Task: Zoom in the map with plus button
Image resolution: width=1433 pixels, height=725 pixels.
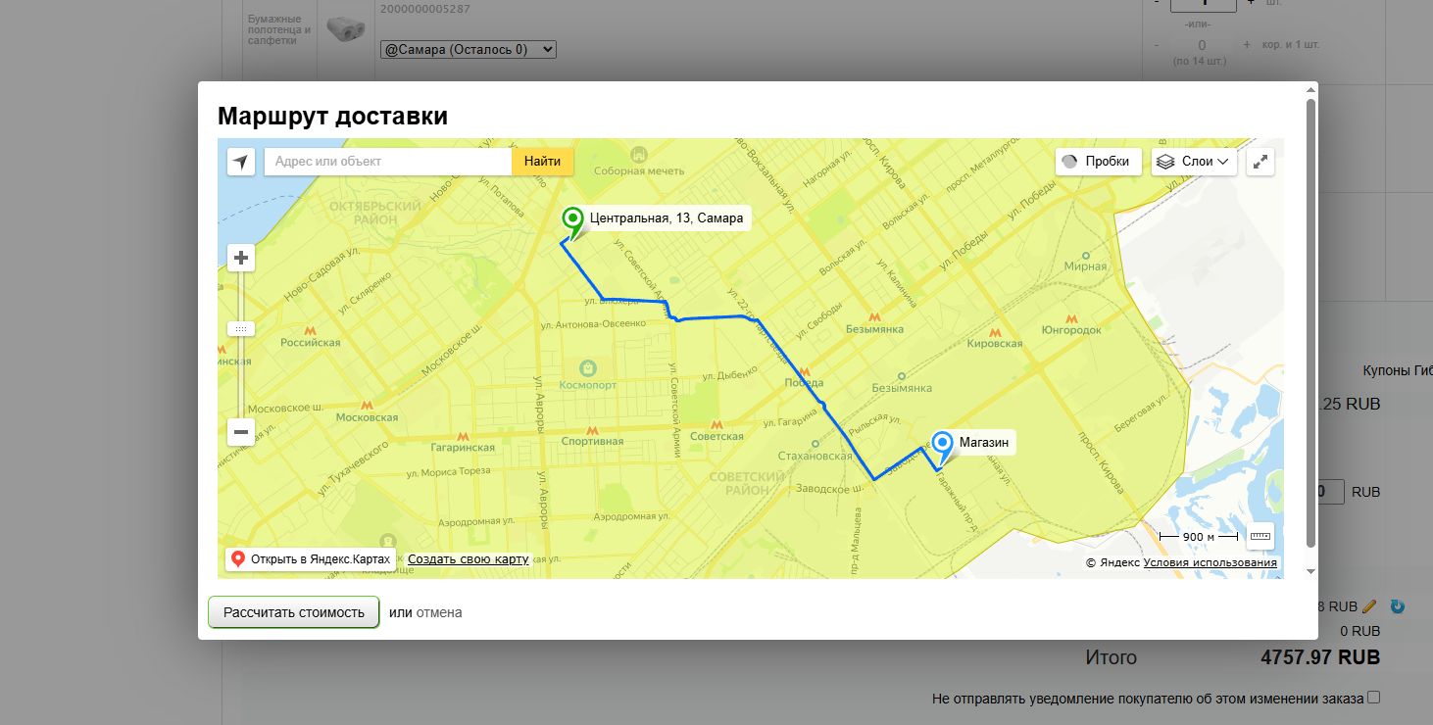Action: [x=241, y=259]
